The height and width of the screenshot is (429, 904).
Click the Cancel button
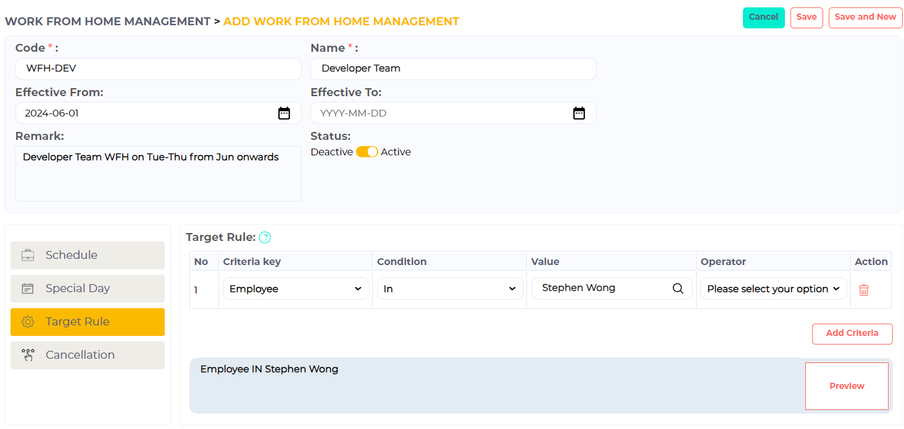pyautogui.click(x=763, y=17)
